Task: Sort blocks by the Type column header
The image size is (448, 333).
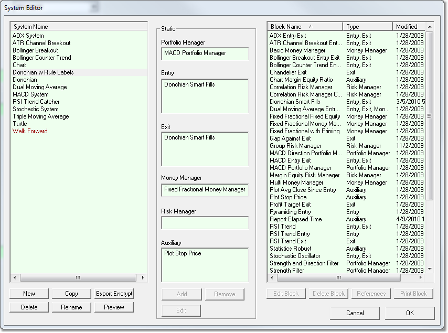Action: pos(368,27)
